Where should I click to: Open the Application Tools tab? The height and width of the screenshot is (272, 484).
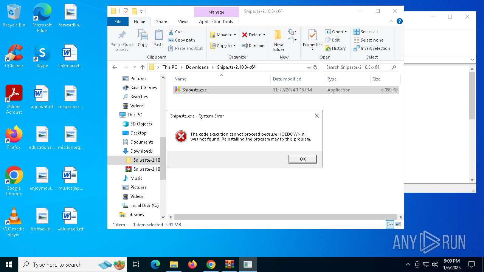click(216, 22)
